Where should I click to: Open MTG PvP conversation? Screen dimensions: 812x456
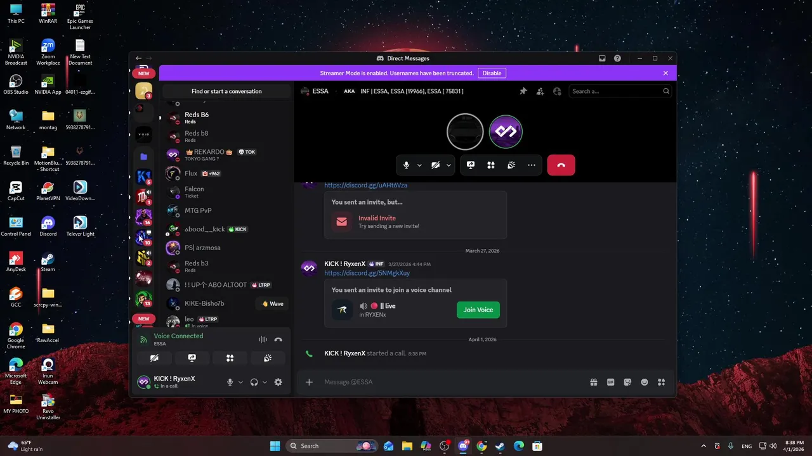coord(226,210)
